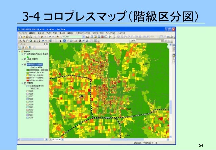Open the ウィンドウ menu
The height and width of the screenshot is (150, 216).
(x=110, y=33)
